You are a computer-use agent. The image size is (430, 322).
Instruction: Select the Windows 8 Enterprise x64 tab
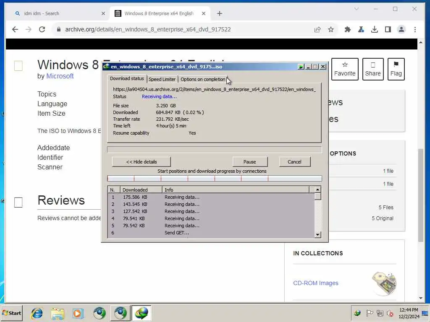click(x=160, y=13)
